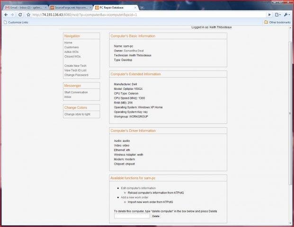Click Change Password link
This screenshot has height=227, width=294.
click(76, 75)
